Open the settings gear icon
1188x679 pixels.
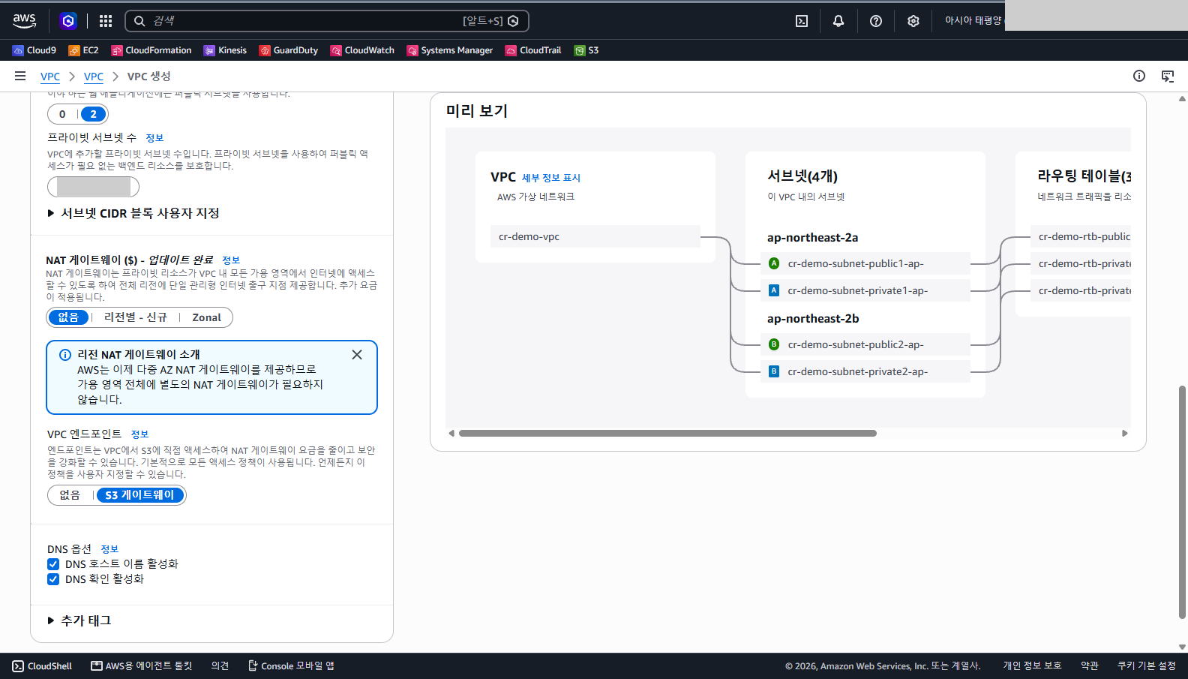tap(913, 21)
